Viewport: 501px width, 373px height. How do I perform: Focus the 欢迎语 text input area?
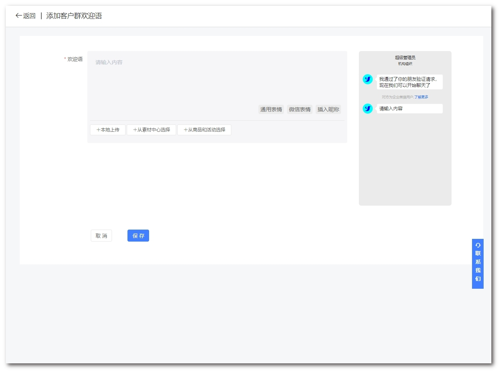pos(216,77)
